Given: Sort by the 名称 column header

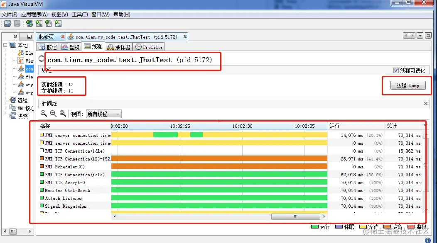Looking at the screenshot, I should (75, 126).
